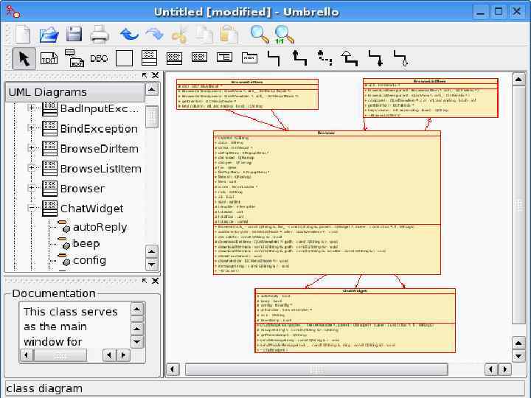
Task: Detach the tree panel with float arrow
Action: (x=145, y=75)
